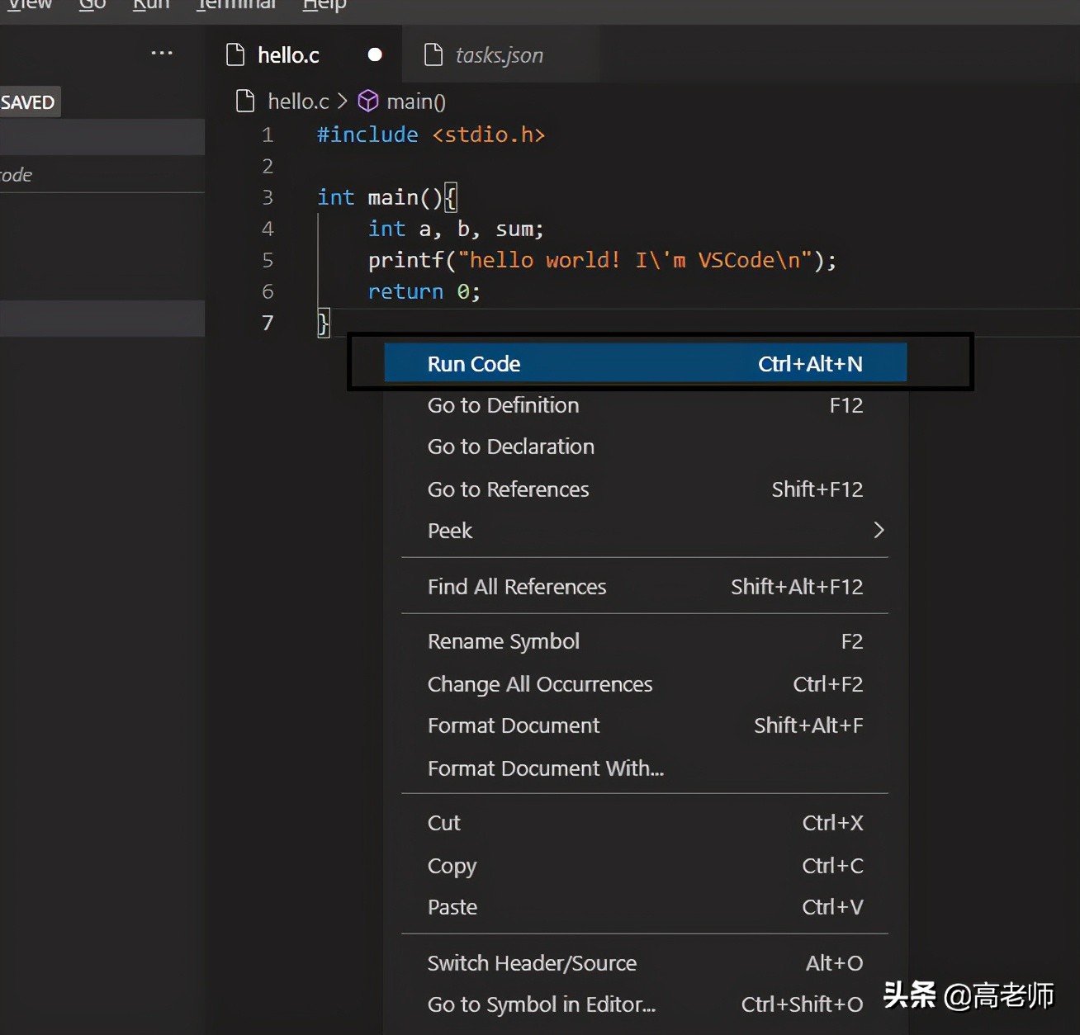Screen dimensions: 1080x1035
Task: Select Copy from the context menu
Action: tap(645, 866)
